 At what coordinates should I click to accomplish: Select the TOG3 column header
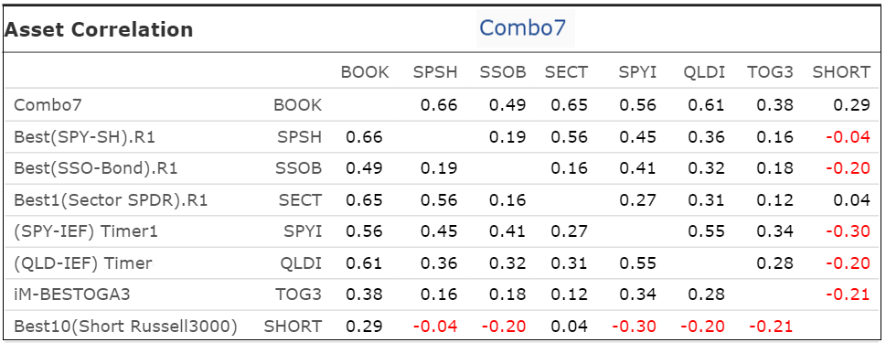coord(770,72)
